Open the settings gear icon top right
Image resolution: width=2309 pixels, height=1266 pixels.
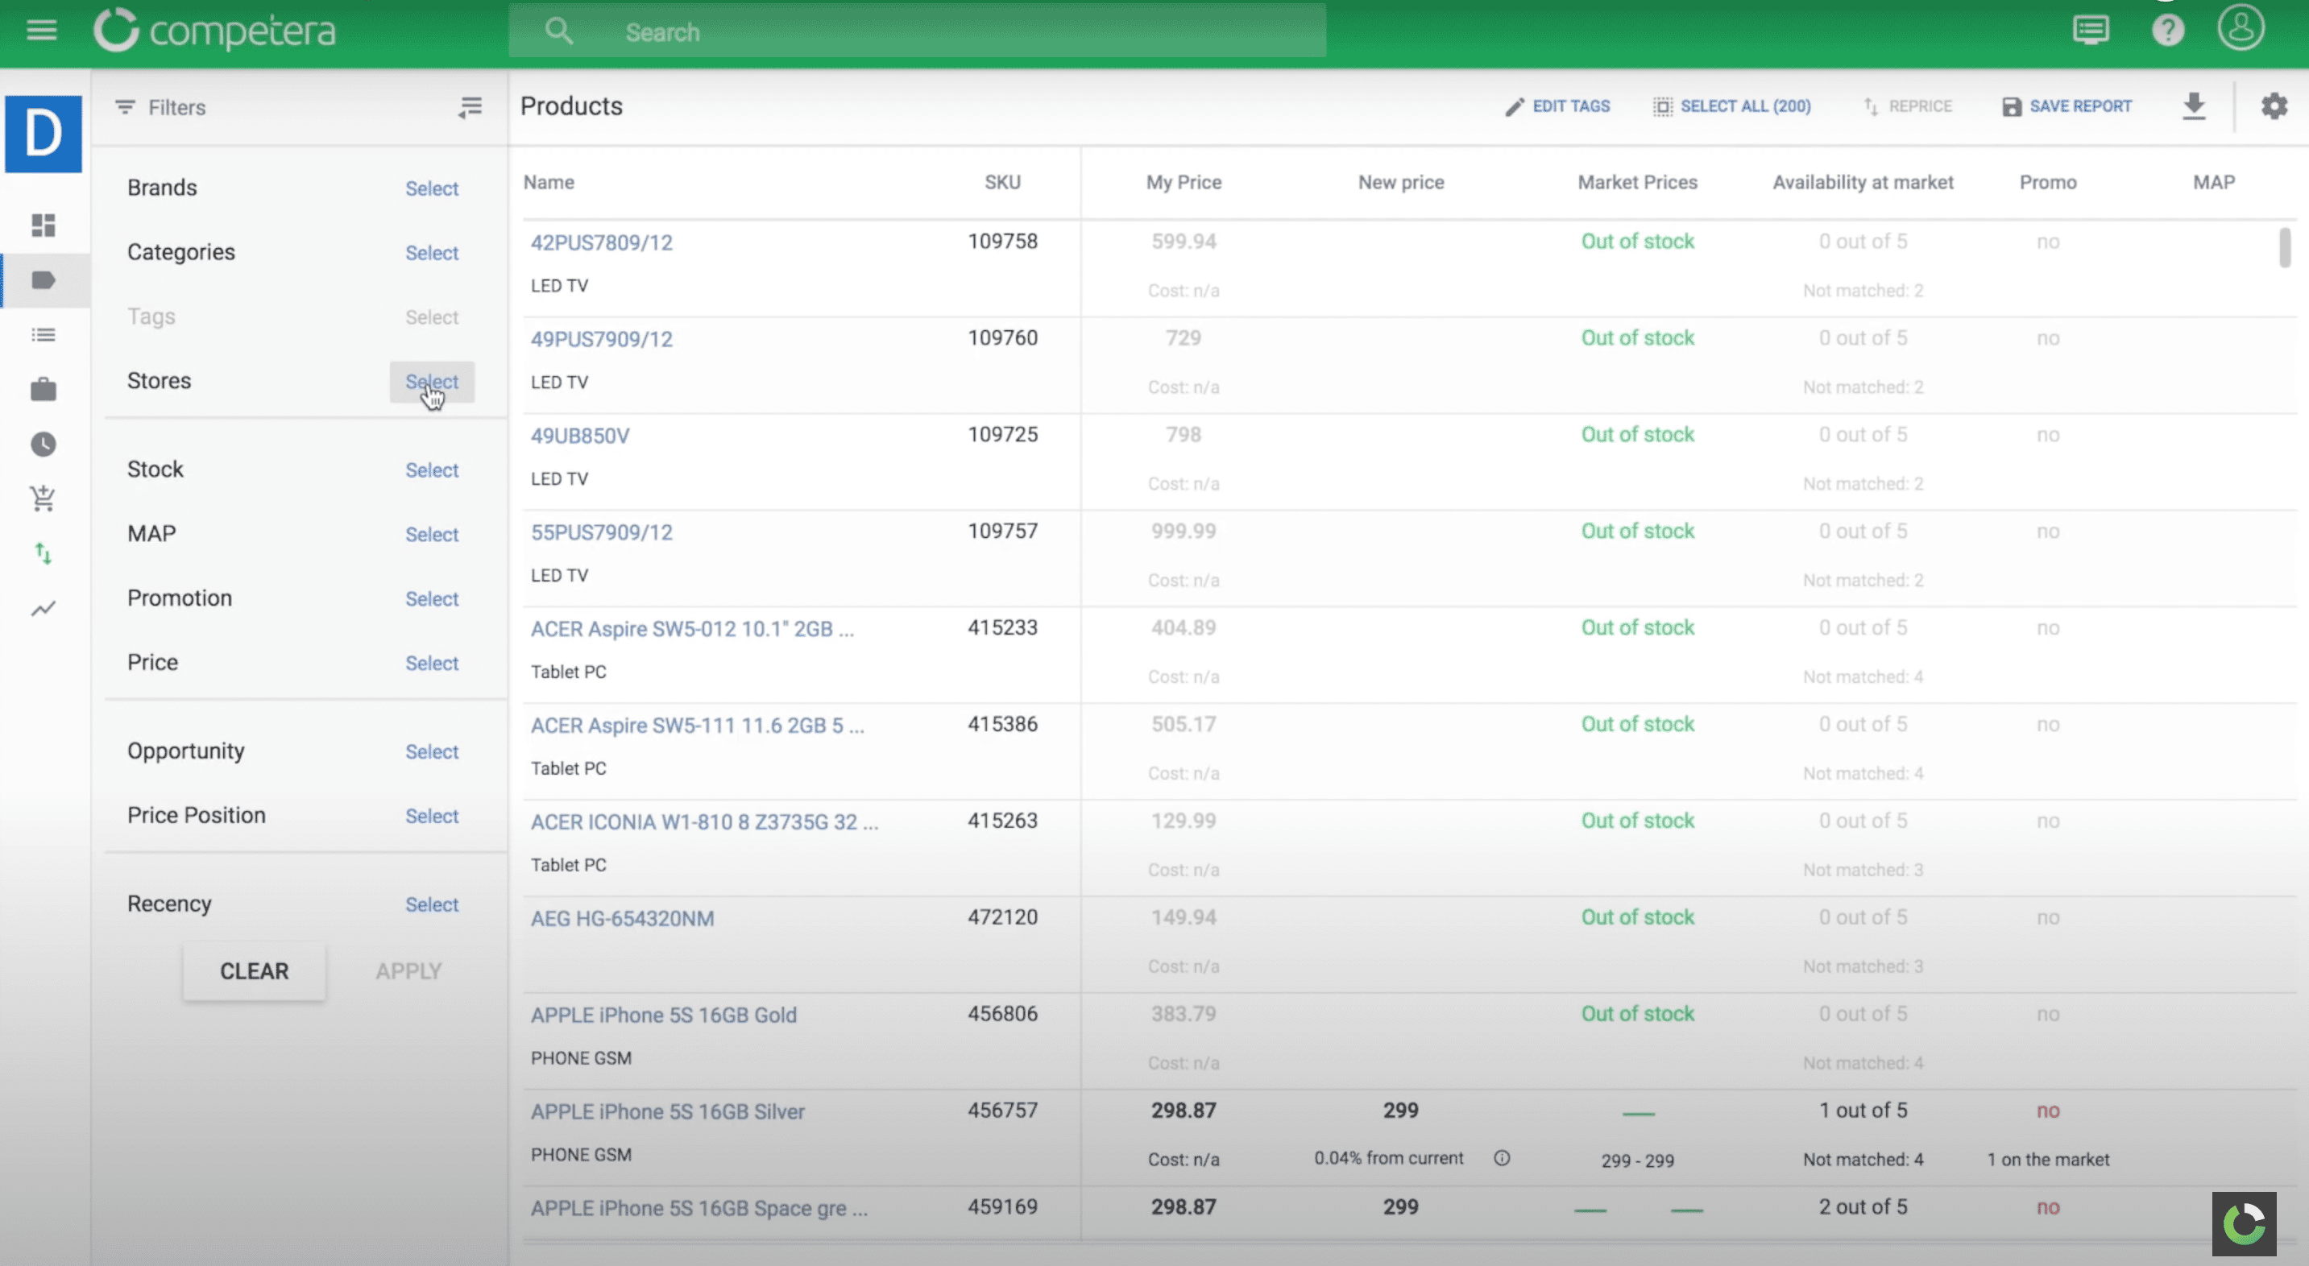point(2274,106)
